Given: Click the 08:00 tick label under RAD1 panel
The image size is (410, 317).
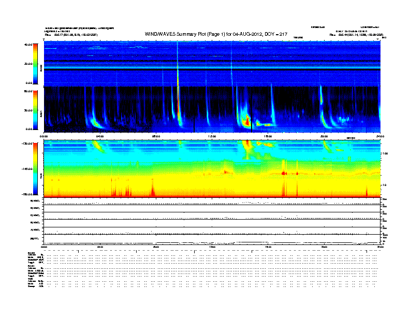Looking at the screenshot, I should (x=156, y=136).
